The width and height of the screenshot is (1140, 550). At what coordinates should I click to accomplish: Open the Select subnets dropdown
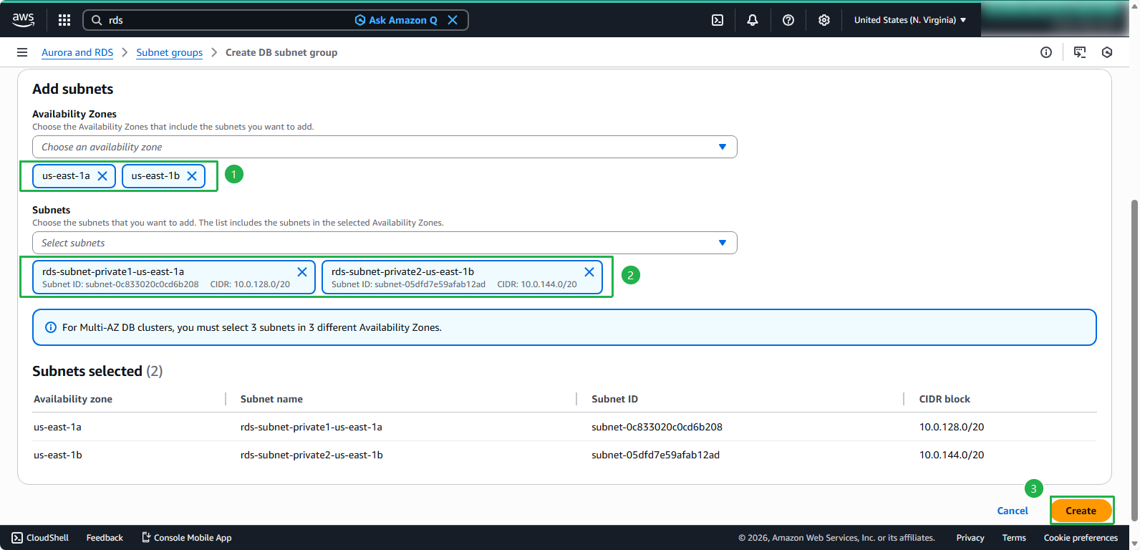tap(385, 243)
